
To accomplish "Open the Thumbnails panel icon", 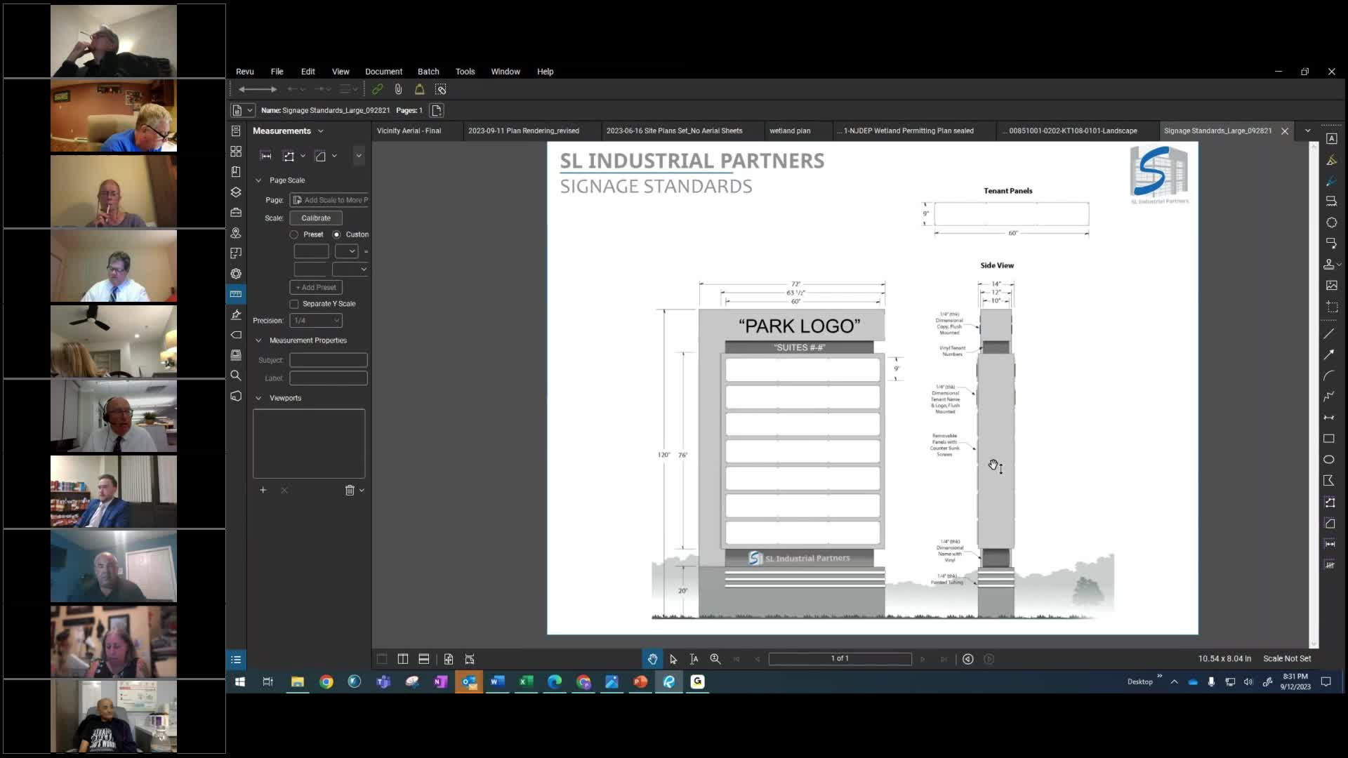I will coord(236,152).
